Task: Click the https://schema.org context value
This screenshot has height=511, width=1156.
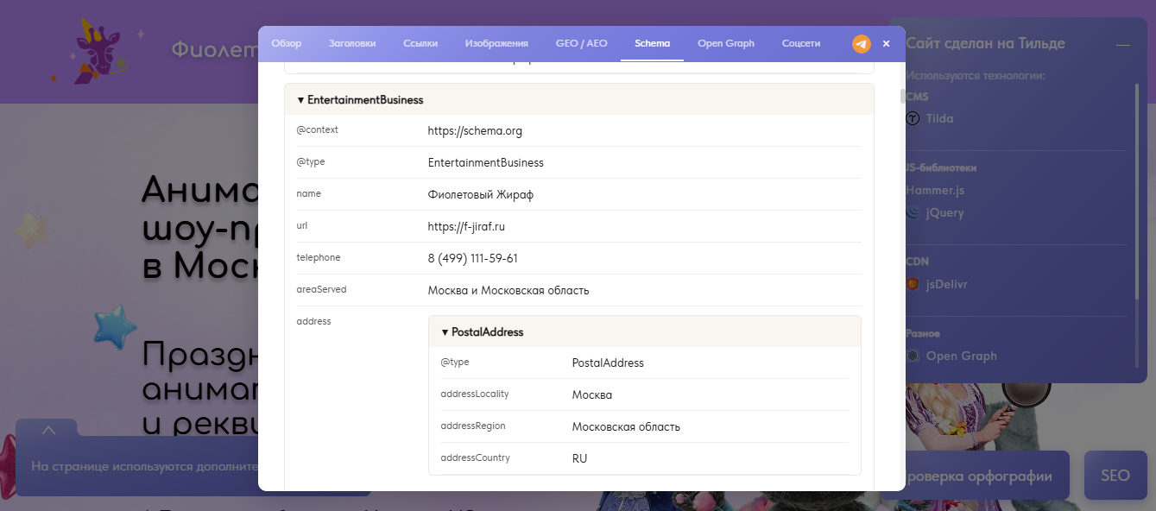Action: (x=475, y=131)
